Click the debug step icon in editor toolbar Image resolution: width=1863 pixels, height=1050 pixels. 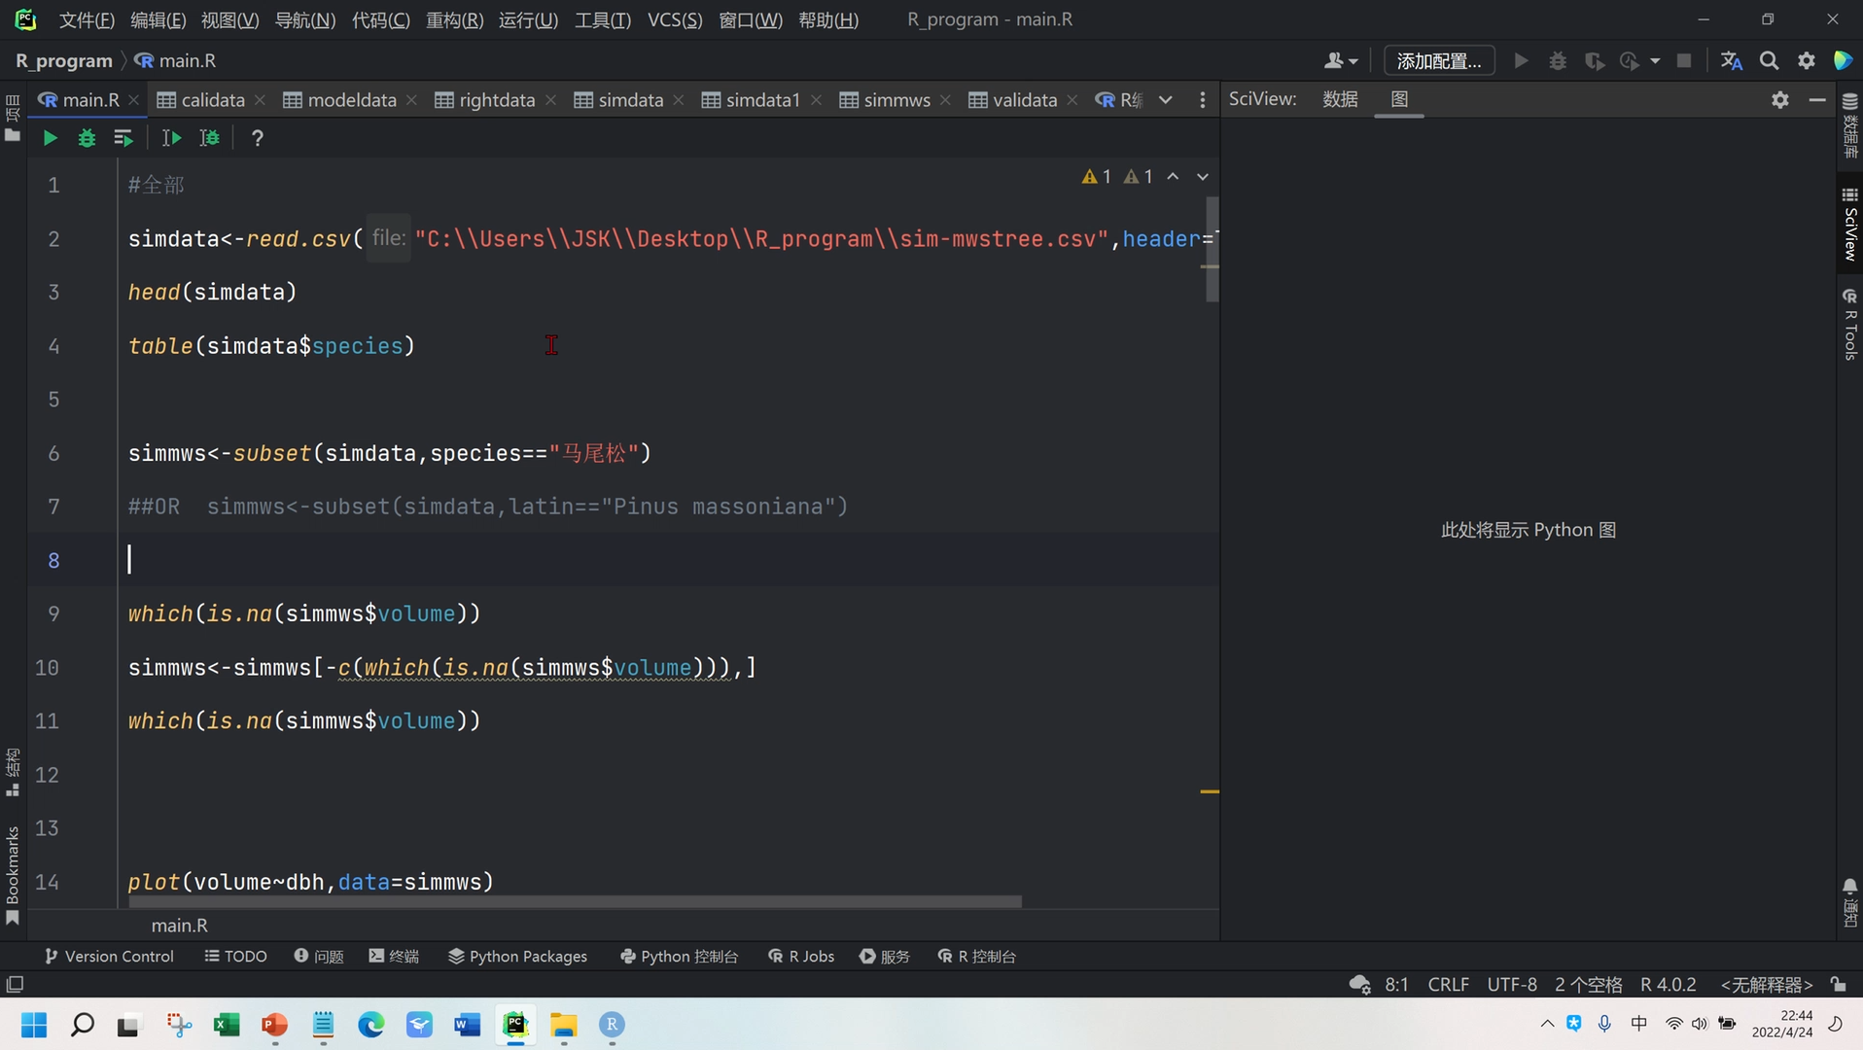pos(209,138)
